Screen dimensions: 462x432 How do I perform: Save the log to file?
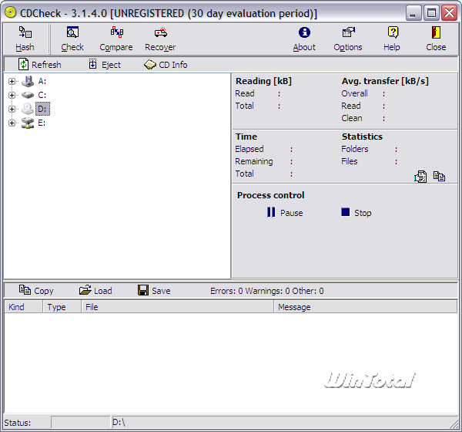tap(154, 291)
